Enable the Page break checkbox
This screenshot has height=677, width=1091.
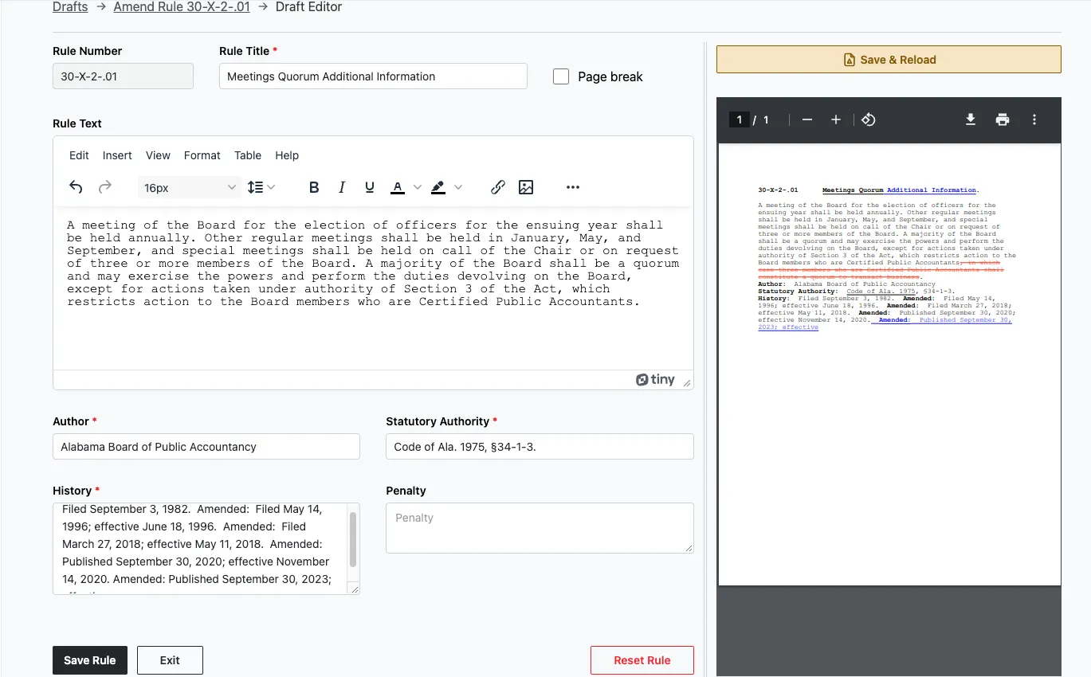pyautogui.click(x=561, y=76)
